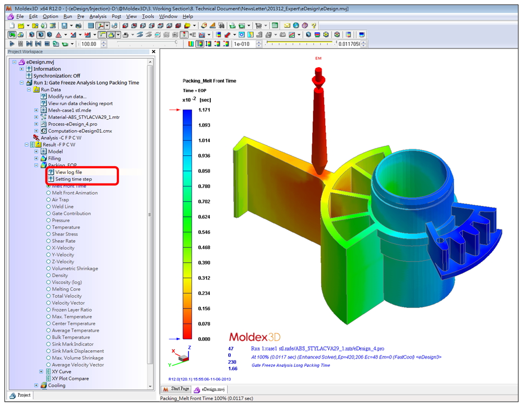Expand the Material-ABS_STYLACVA29_1.mtr node
The height and width of the screenshot is (407, 523).
point(37,117)
